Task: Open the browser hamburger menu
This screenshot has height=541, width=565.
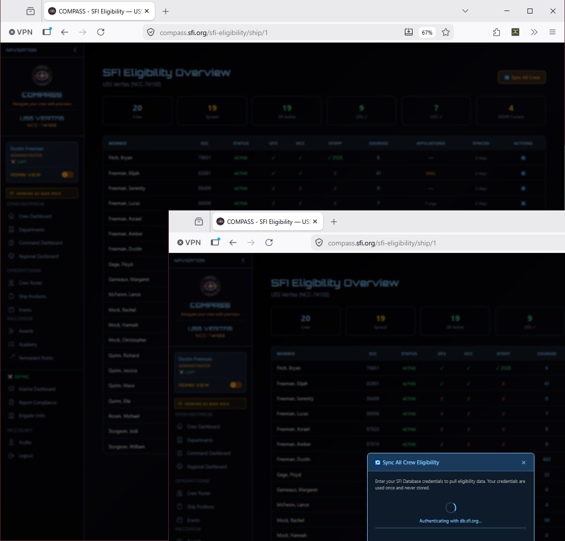Action: [552, 32]
